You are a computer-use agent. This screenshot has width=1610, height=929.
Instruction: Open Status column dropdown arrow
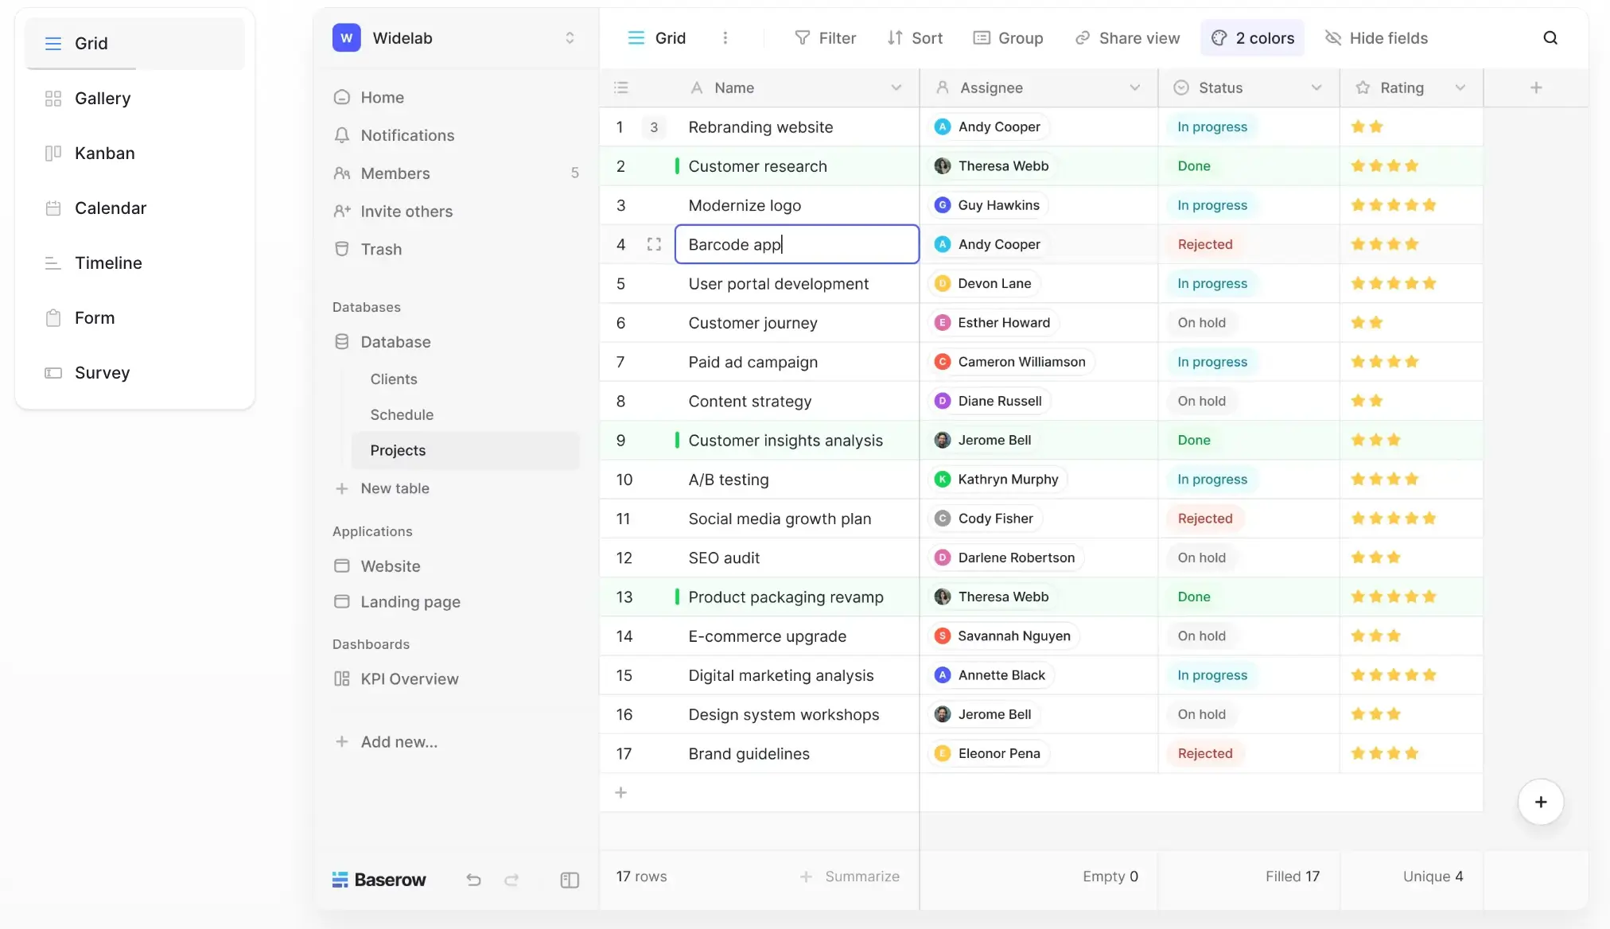click(1316, 87)
